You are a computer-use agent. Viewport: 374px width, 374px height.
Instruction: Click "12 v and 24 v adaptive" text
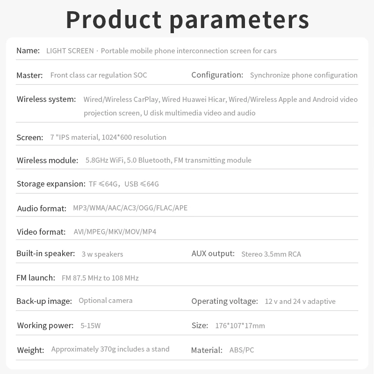tap(300, 302)
